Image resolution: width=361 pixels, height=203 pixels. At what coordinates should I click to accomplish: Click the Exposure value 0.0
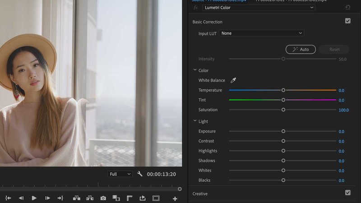pos(342,132)
